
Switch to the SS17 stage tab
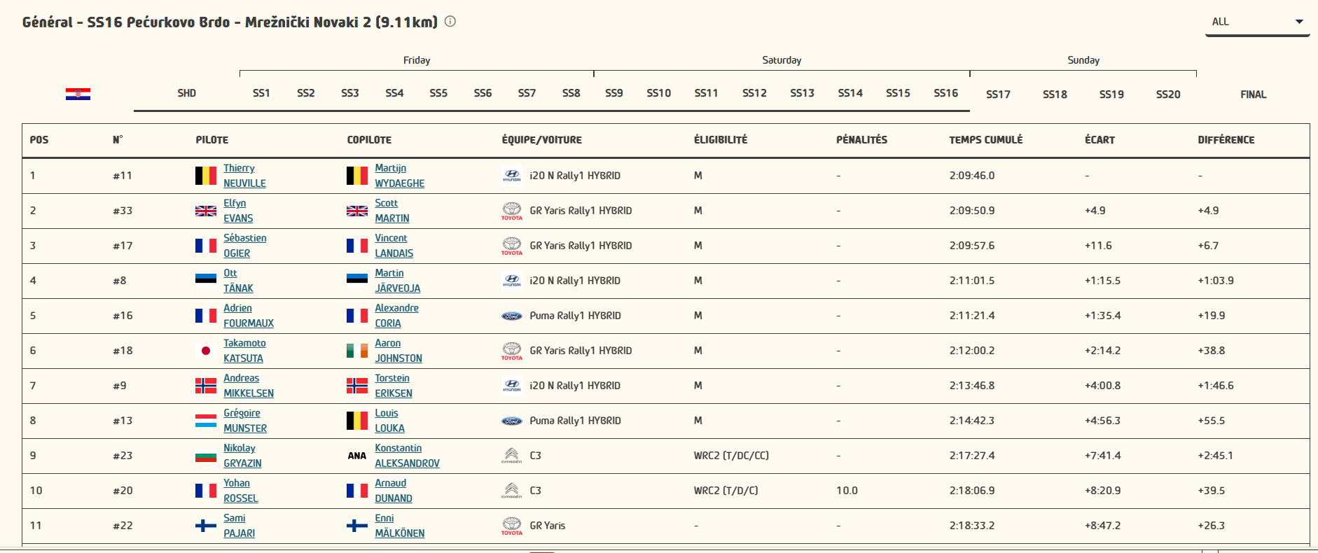(x=998, y=94)
